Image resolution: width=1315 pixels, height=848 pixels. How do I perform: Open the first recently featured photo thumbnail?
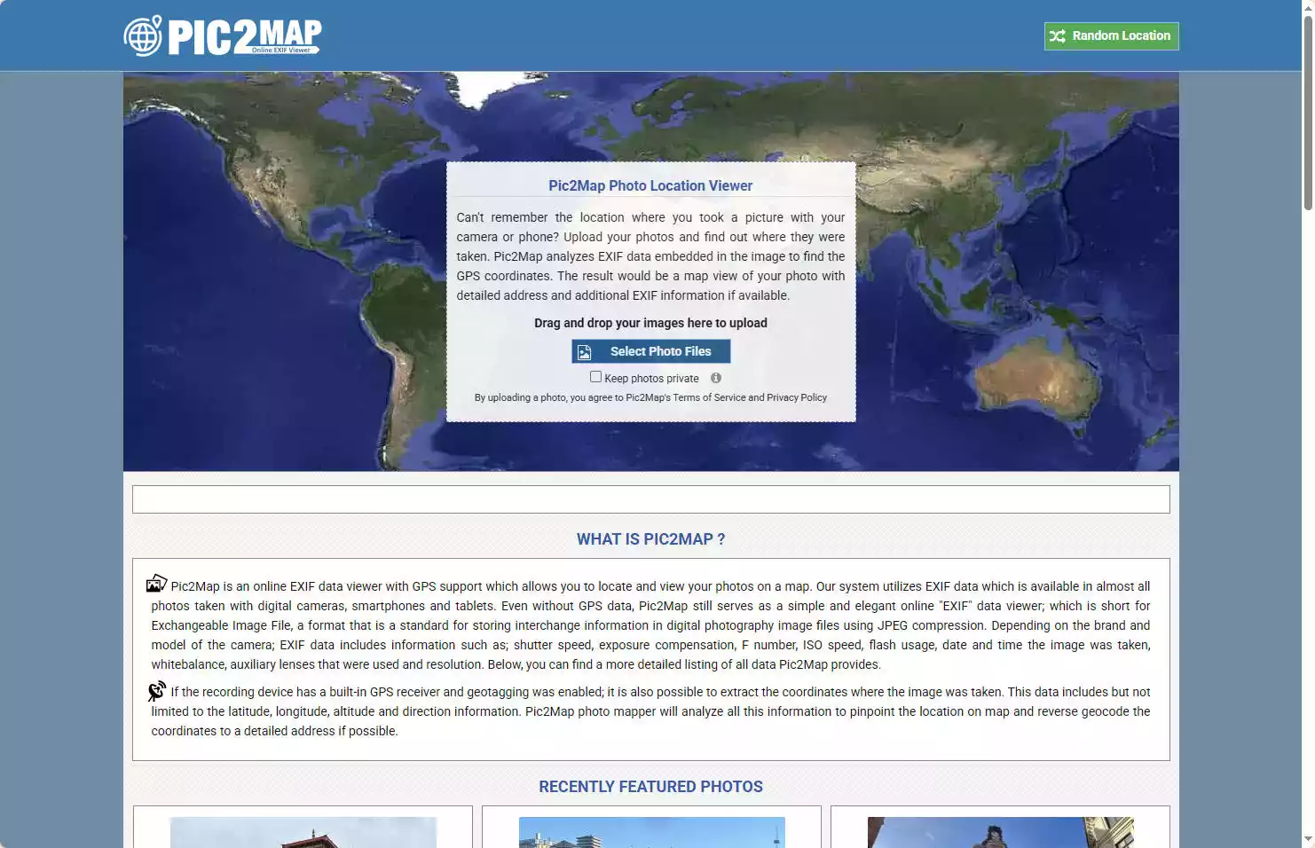(x=303, y=832)
